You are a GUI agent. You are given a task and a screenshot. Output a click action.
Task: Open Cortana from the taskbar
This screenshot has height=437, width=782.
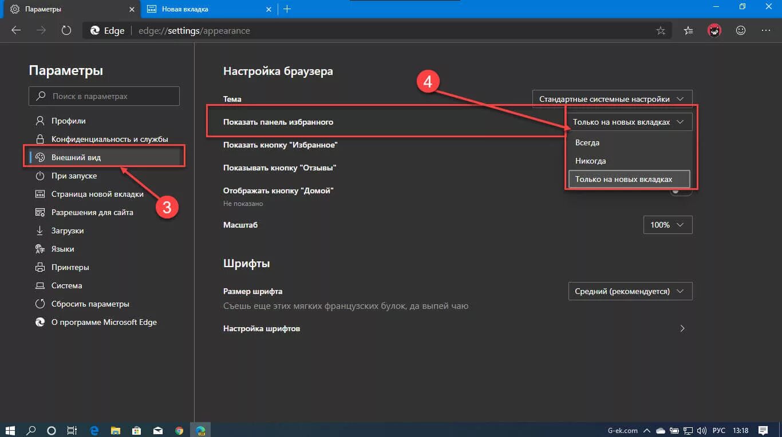[x=52, y=430]
